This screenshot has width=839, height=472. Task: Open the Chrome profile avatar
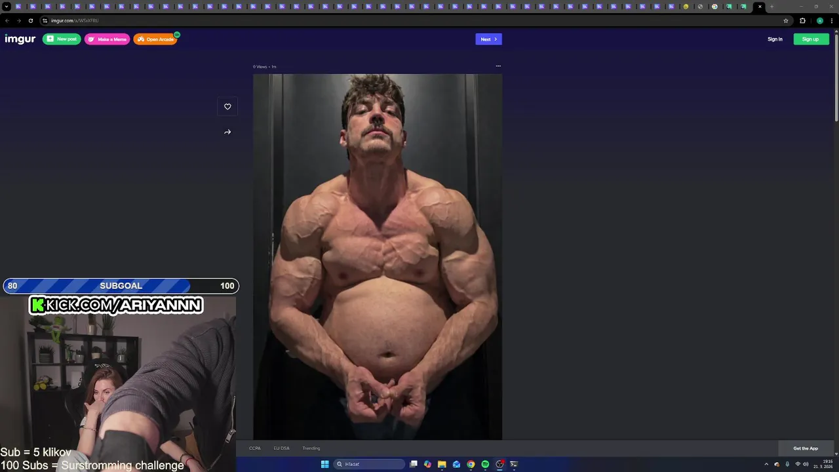coord(819,20)
